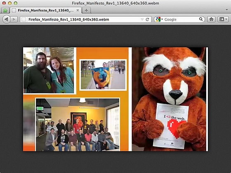Open a new tab with plus button
The height and width of the screenshot is (173, 231).
coord(86,10)
